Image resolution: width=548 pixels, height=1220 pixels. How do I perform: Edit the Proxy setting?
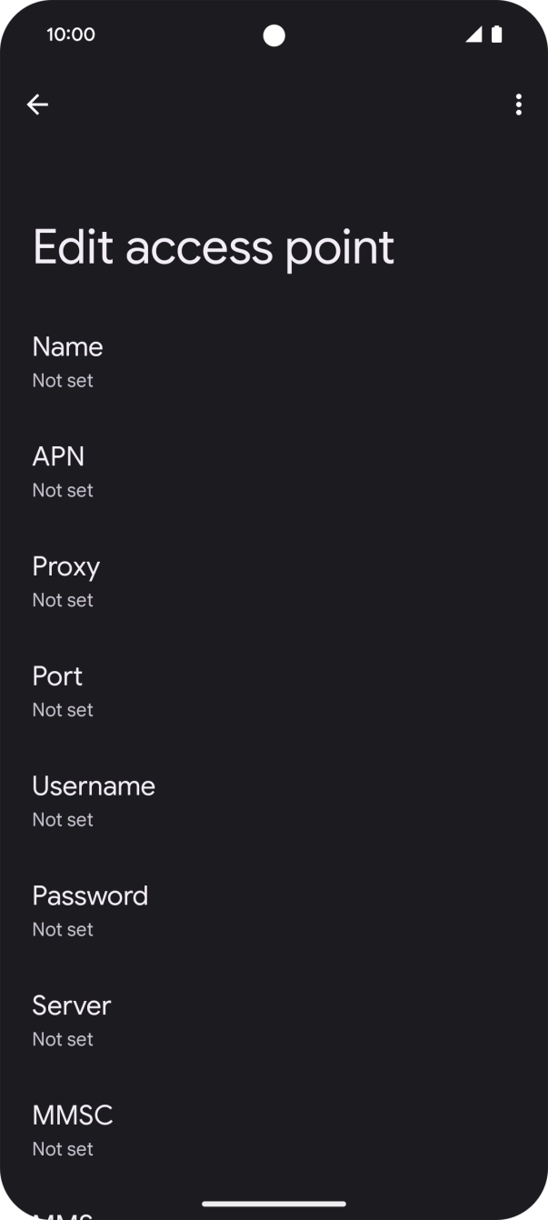click(x=65, y=566)
